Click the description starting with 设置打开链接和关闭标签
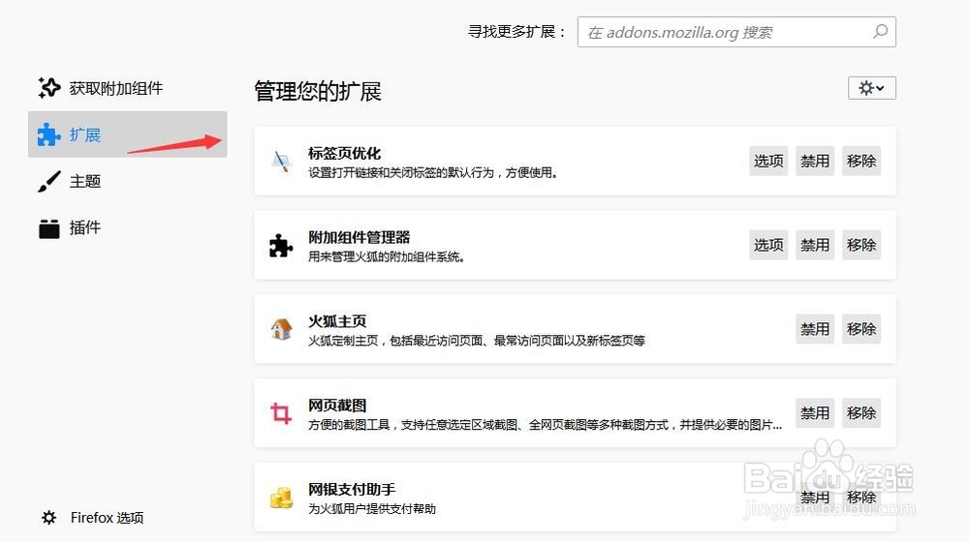Viewport: 969px width, 542px height. pos(434,173)
